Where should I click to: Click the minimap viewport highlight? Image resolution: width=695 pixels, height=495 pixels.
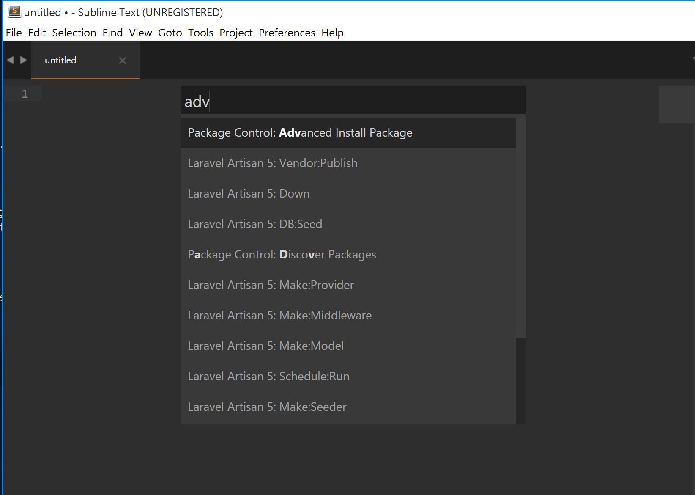click(677, 104)
